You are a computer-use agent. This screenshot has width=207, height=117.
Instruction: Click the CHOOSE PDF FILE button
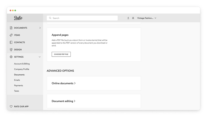point(61,54)
